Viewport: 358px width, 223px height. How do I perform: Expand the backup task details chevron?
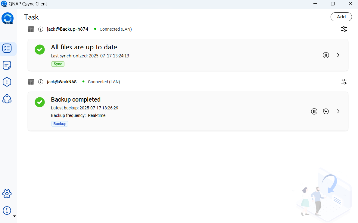[338, 112]
